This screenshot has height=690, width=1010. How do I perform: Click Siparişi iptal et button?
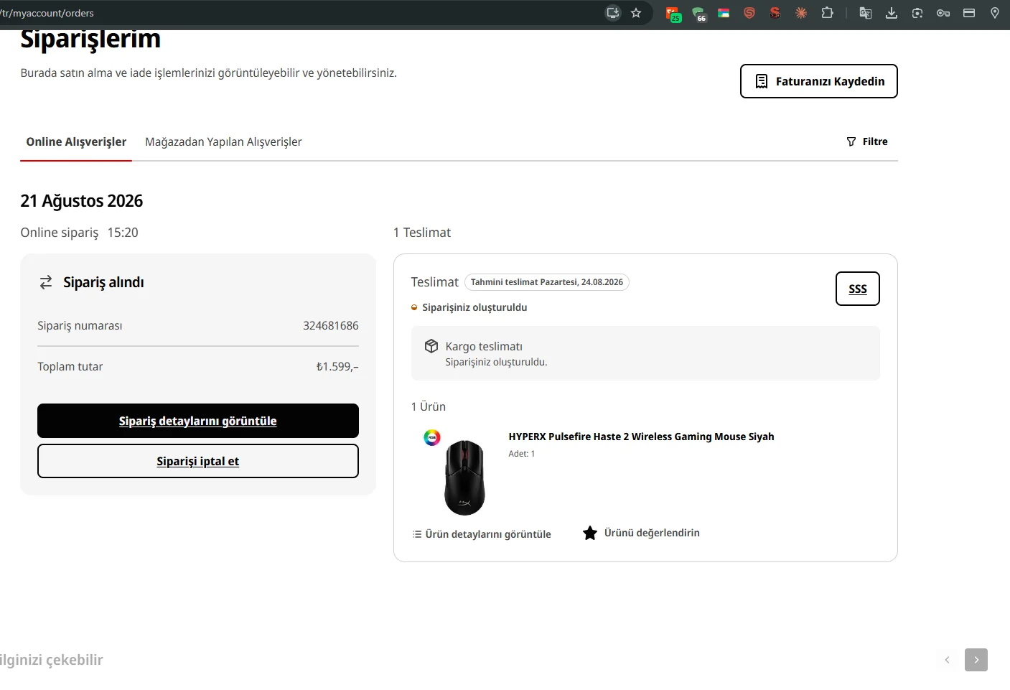198,461
